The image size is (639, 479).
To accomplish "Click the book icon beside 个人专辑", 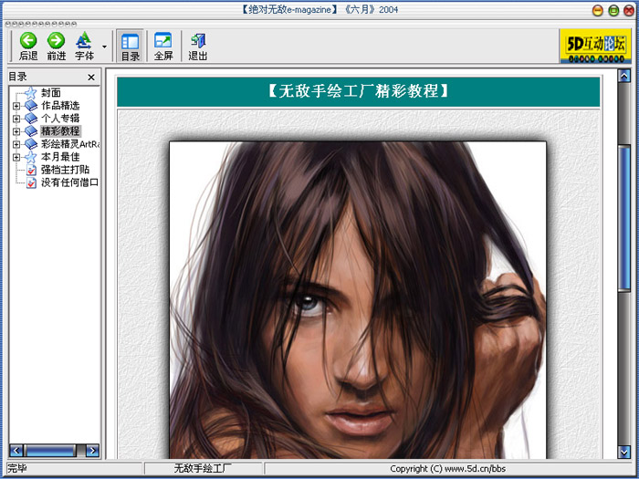I will pyautogui.click(x=31, y=118).
